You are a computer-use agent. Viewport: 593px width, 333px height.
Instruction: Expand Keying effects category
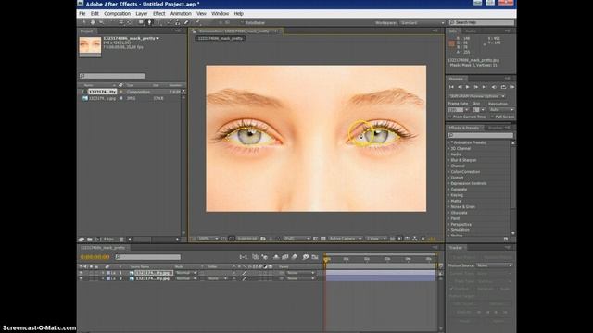point(448,195)
